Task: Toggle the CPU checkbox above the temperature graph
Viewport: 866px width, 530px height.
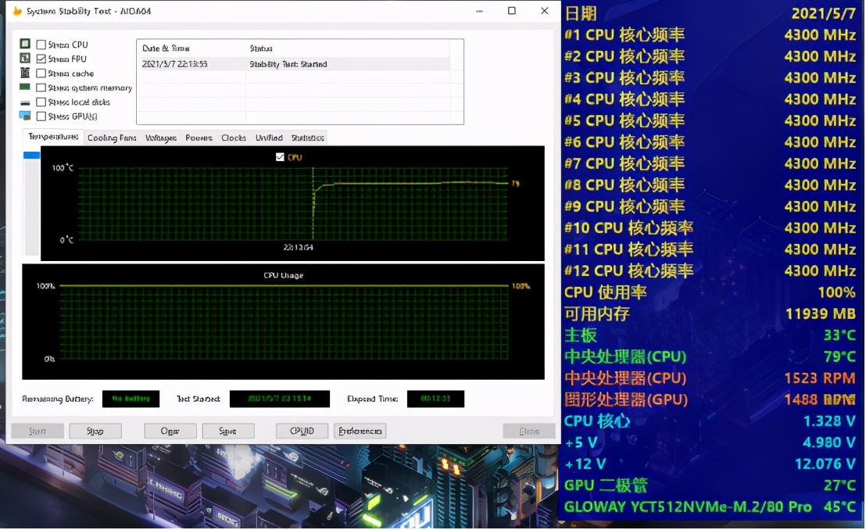Action: [280, 157]
